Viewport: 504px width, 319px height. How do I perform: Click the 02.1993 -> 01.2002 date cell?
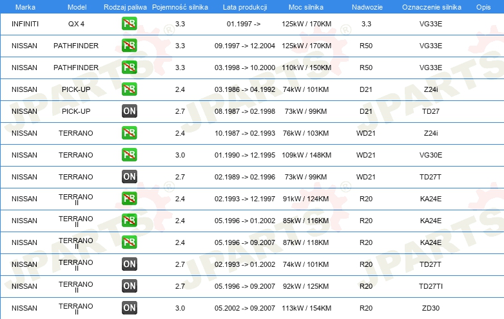click(245, 264)
